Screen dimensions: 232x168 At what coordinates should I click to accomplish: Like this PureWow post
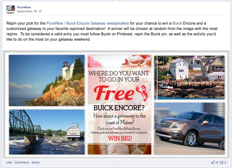[x=9, y=162]
